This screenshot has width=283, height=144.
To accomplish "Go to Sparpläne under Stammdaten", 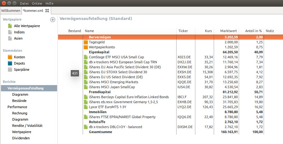I will tap(22, 70).
